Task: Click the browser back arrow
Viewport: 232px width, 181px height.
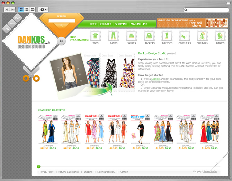Action: tap(7, 10)
